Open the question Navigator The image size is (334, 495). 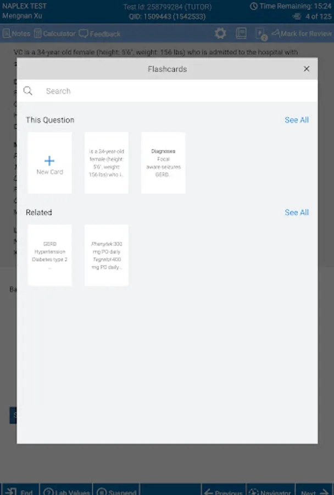(x=270, y=490)
